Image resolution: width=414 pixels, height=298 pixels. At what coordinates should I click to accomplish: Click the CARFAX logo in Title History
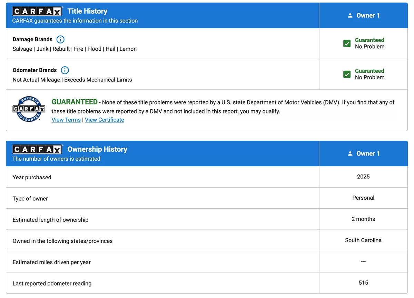click(37, 11)
